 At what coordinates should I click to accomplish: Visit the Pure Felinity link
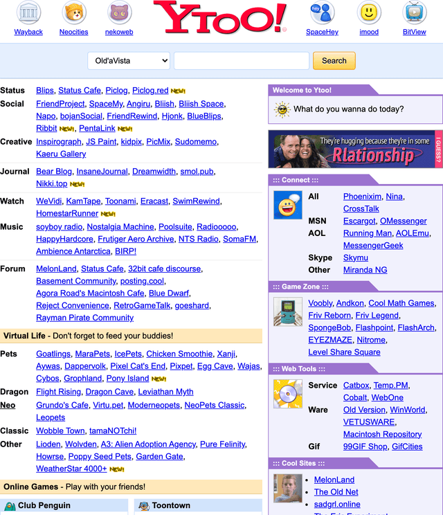click(x=223, y=444)
